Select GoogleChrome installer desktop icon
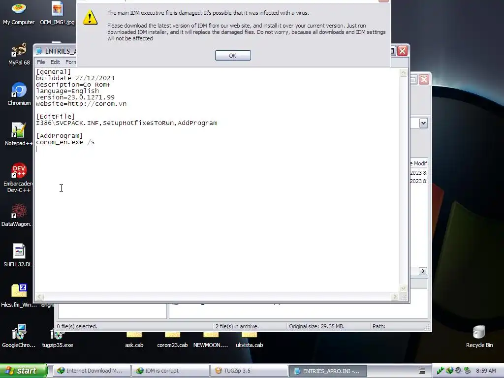The width and height of the screenshot is (504, 378). (x=19, y=336)
